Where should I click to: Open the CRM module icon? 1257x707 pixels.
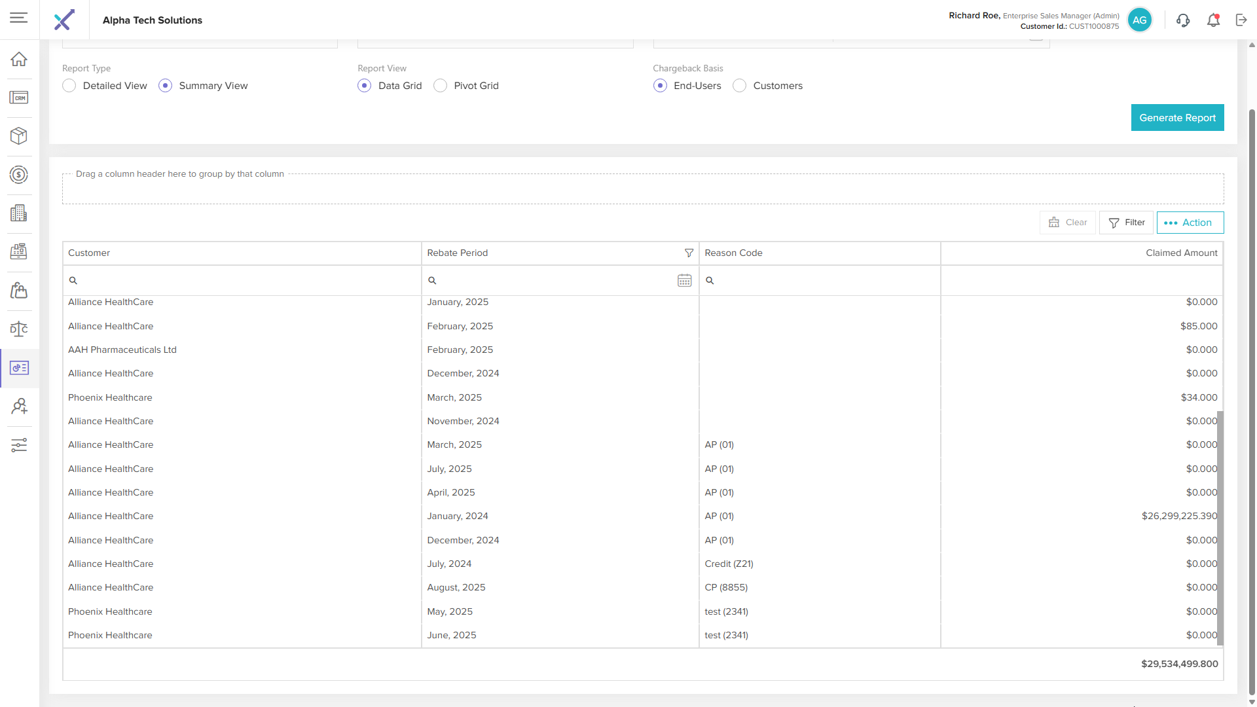point(19,98)
